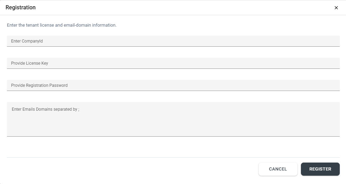This screenshot has height=184, width=346.
Task: Click the 'Enter CompanyId' placeholder text
Action: 27,41
